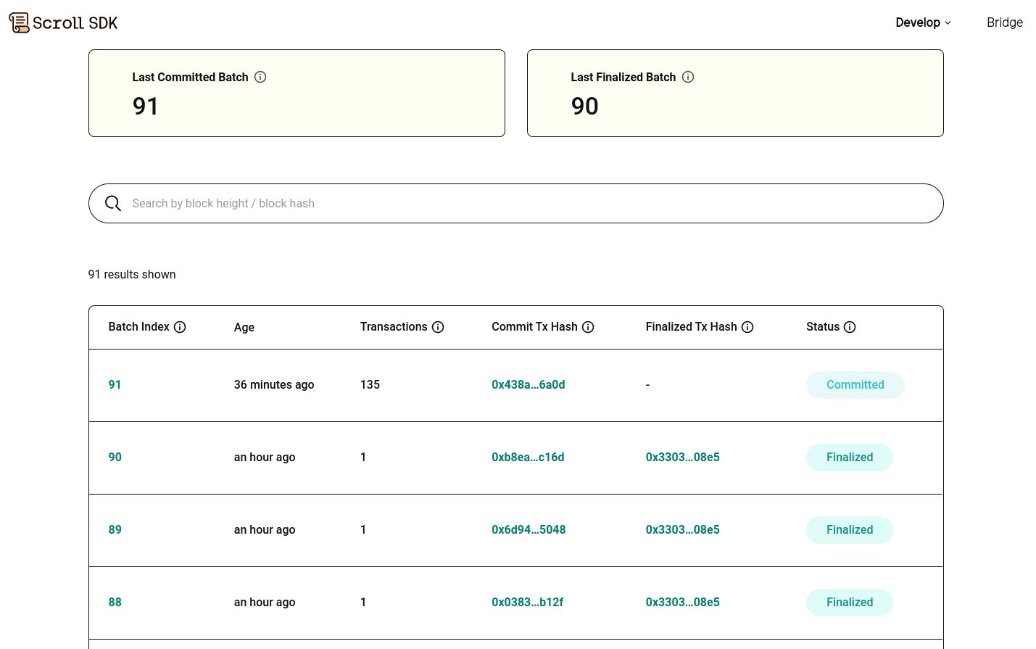The width and height of the screenshot is (1036, 649).
Task: Click Batch Index column info icon
Action: tap(180, 327)
